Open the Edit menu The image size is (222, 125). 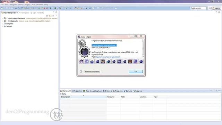(7, 5)
